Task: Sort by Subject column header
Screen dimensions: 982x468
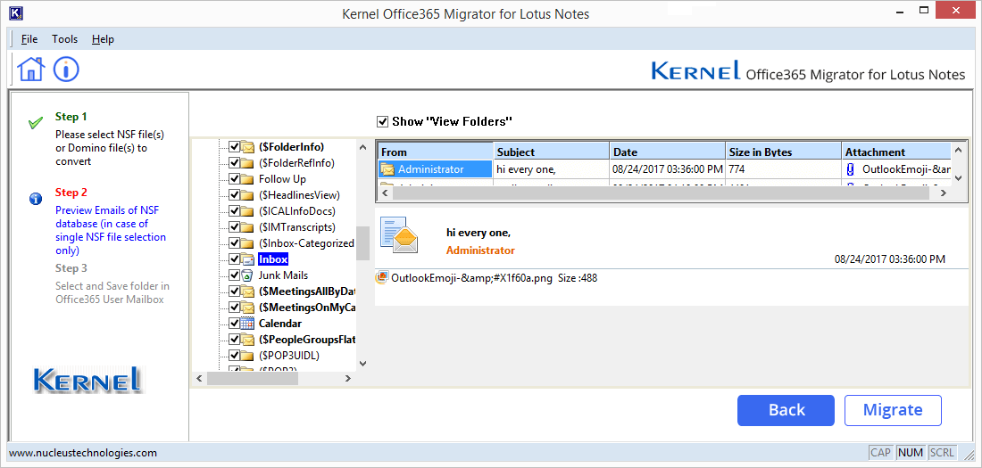Action: pyautogui.click(x=552, y=152)
